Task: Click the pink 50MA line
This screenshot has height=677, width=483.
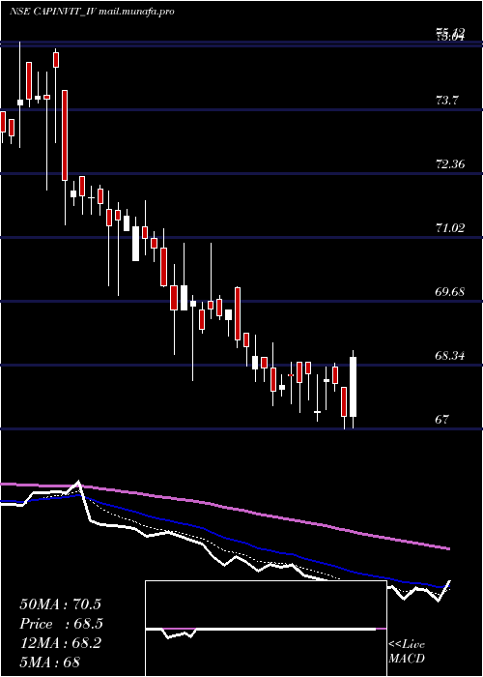Action: pos(224,508)
